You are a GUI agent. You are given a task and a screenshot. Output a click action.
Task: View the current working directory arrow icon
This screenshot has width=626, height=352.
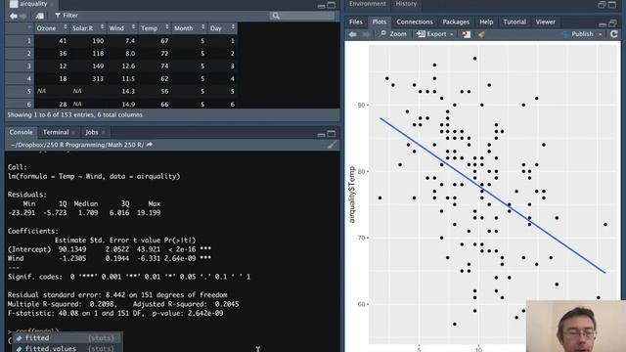point(150,145)
